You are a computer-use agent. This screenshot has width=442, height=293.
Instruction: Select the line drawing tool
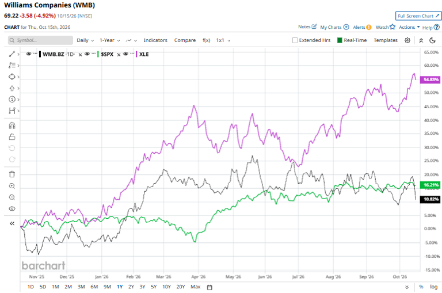[x=12, y=54]
